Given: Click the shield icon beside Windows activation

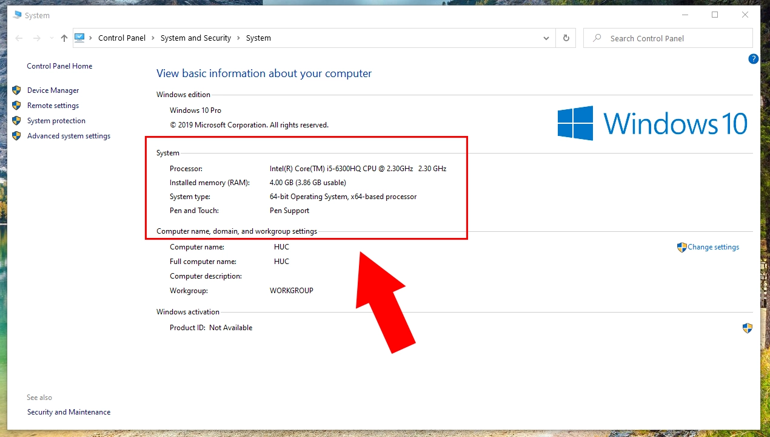Looking at the screenshot, I should click(x=747, y=328).
